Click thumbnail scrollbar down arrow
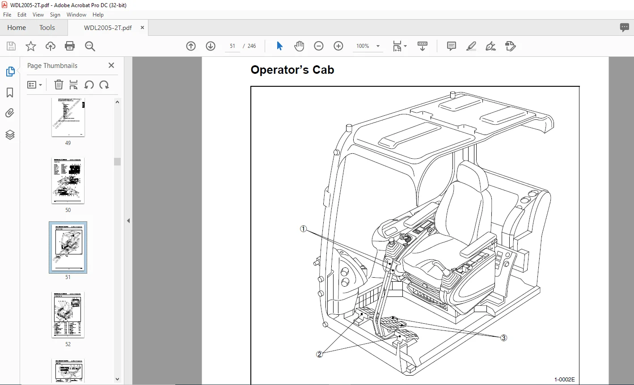 [118, 379]
